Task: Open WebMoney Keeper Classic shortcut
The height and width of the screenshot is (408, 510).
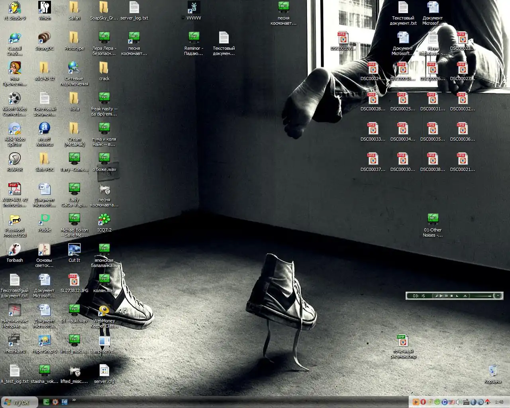Action: pos(104,310)
